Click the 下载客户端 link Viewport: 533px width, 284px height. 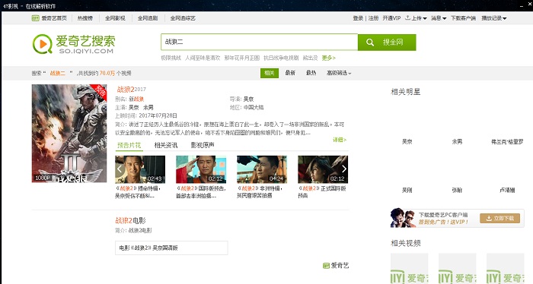coord(463,18)
